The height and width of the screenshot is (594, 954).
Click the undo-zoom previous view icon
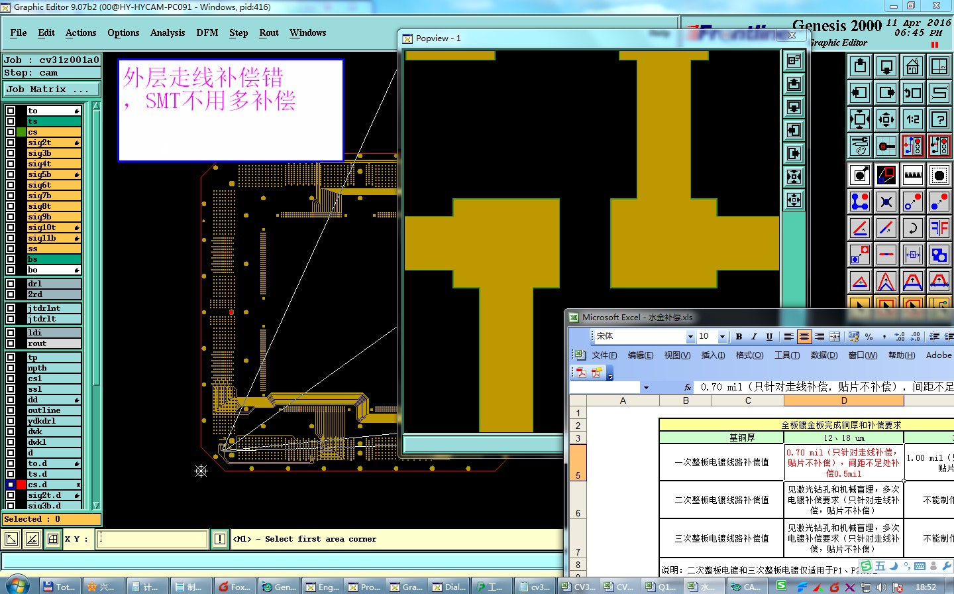913,93
